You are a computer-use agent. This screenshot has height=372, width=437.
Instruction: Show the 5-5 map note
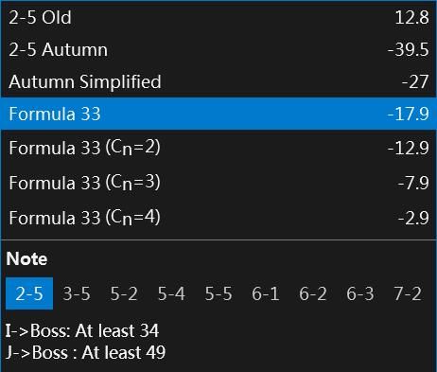(x=218, y=293)
